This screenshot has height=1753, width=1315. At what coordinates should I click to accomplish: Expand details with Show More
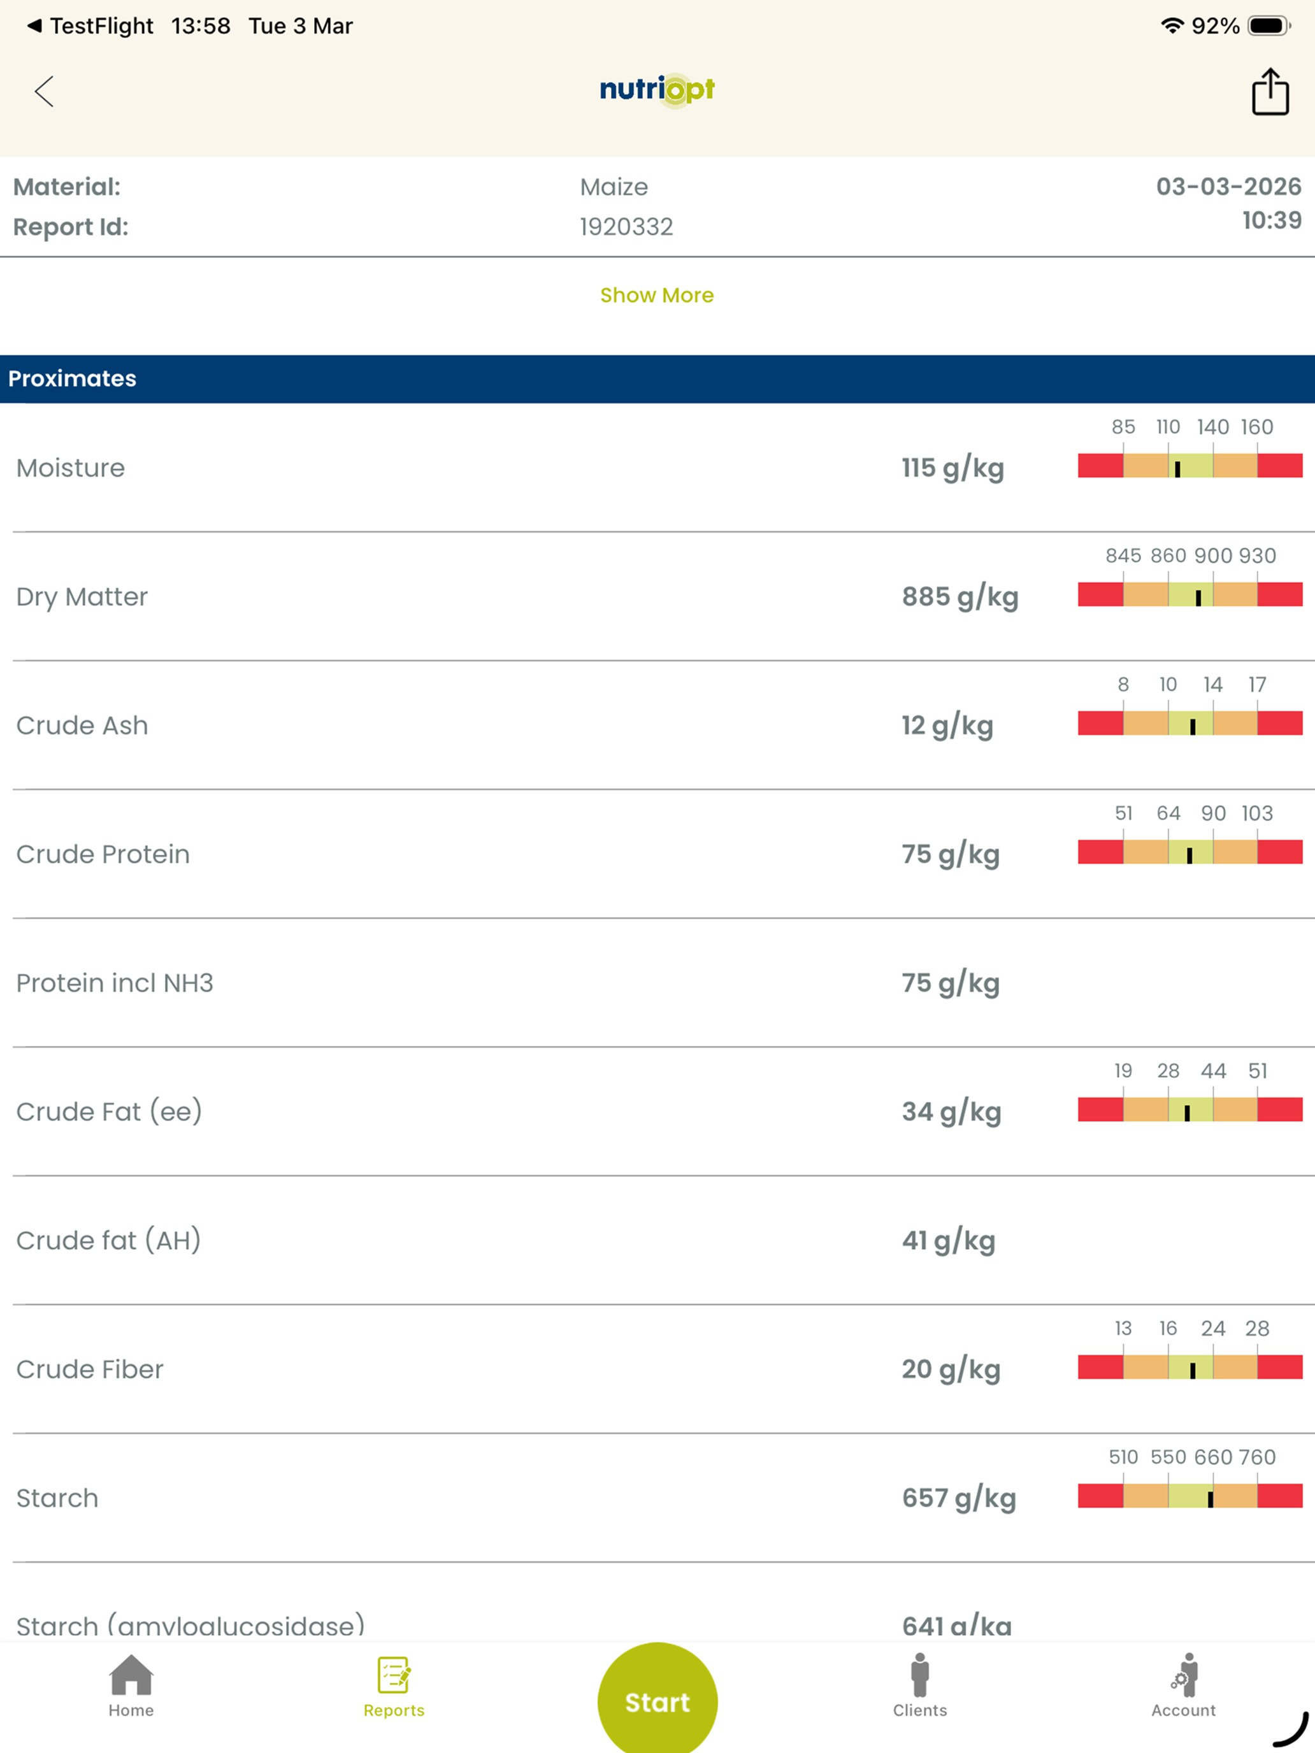[657, 295]
